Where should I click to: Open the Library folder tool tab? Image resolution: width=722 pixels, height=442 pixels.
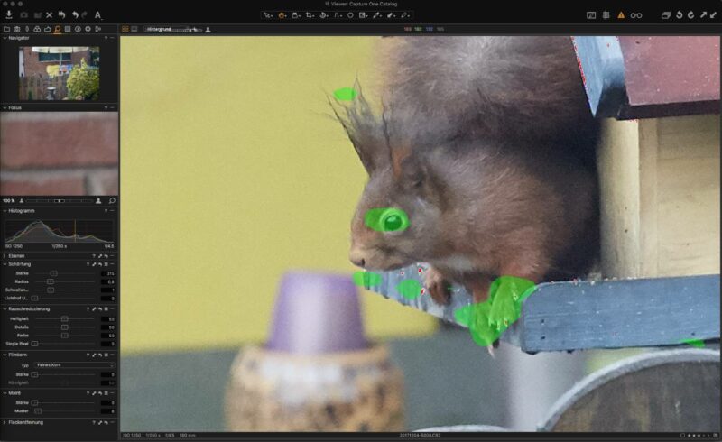[x=6, y=29]
